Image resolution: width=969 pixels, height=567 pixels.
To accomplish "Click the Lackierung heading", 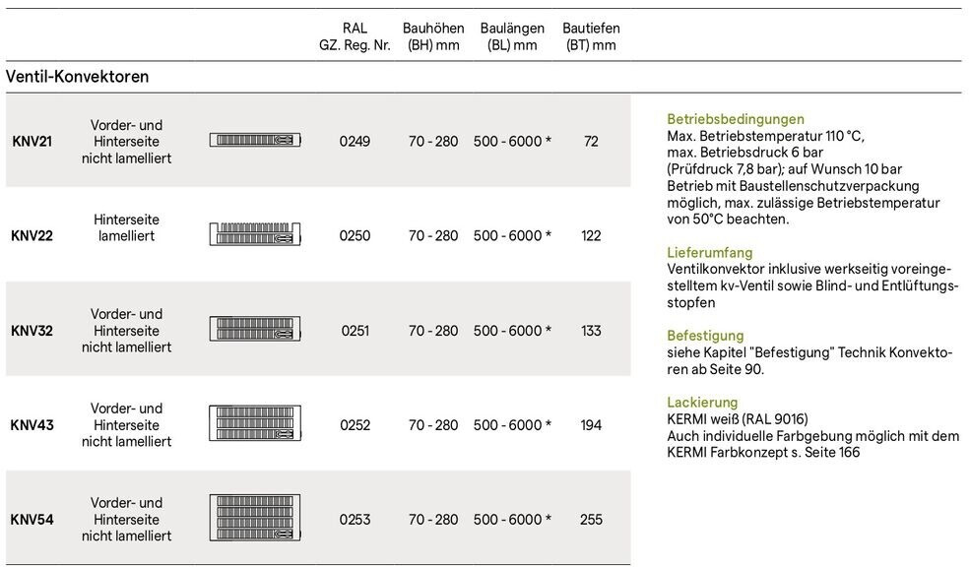I will click(x=702, y=403).
